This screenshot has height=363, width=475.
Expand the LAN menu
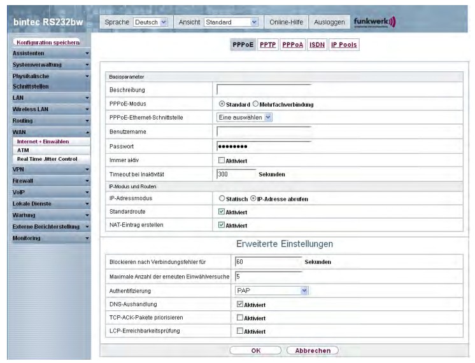[51, 98]
